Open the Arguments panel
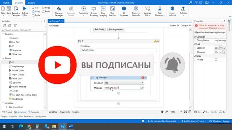The height and width of the screenshot is (130, 232). (x=65, y=112)
